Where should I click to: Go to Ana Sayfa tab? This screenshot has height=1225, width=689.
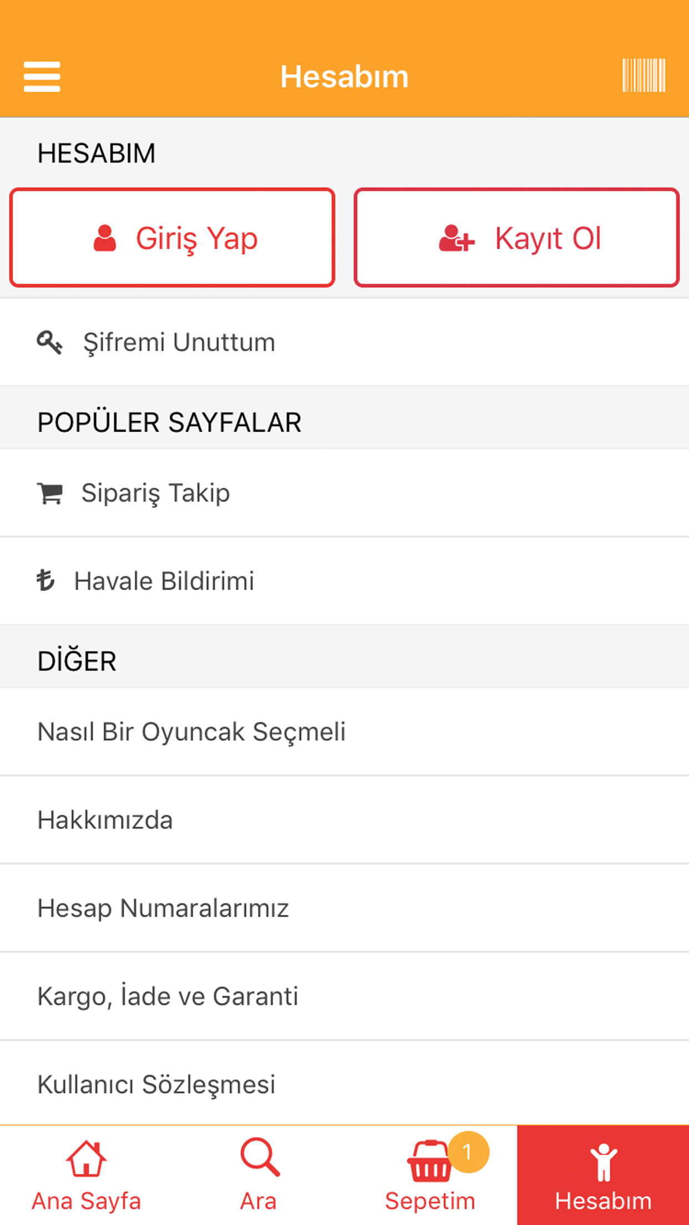click(x=86, y=1176)
